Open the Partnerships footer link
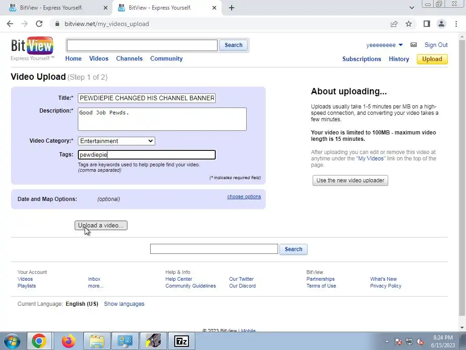 [320, 279]
